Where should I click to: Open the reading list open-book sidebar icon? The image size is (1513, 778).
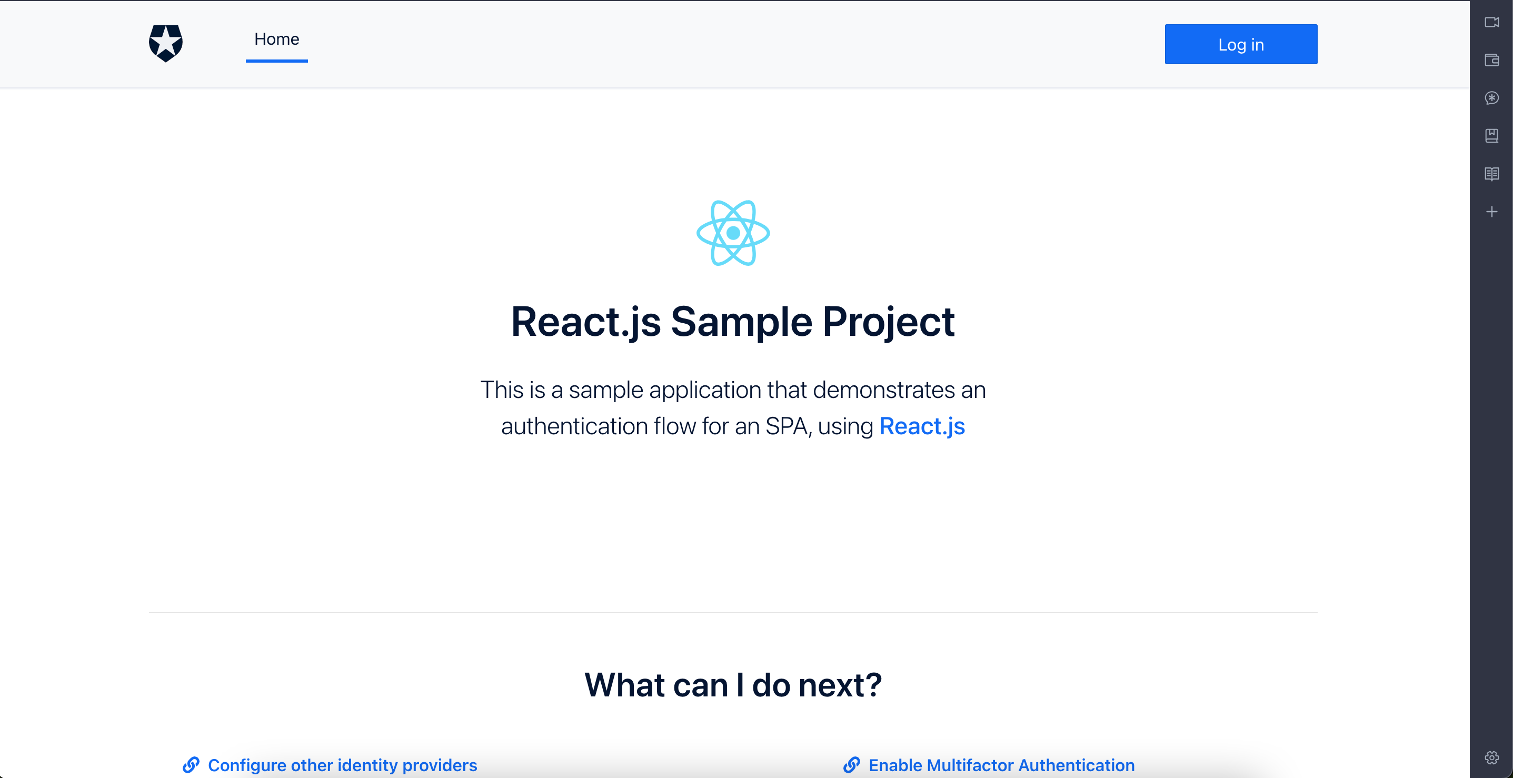(x=1491, y=174)
